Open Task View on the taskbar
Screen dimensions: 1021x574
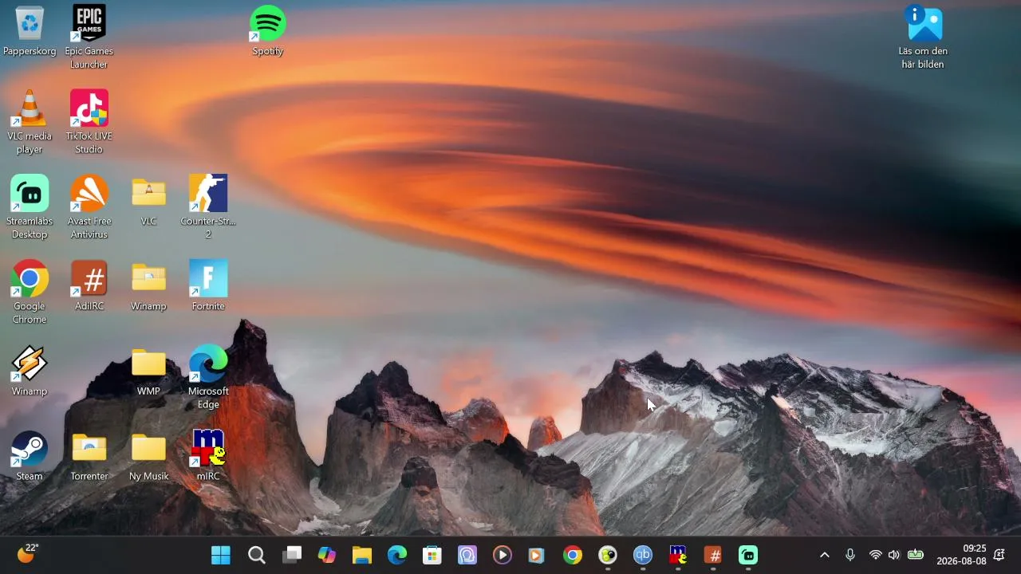click(x=291, y=555)
